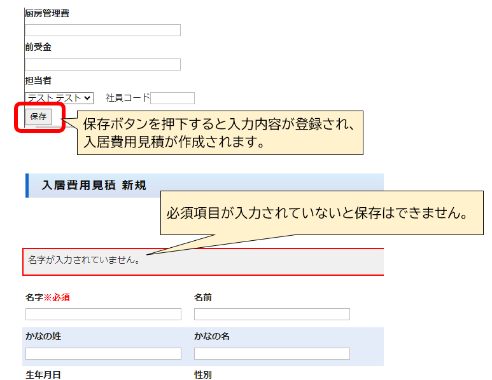Click the callout explaining the 保存 button
The image size is (492, 380).
[x=220, y=132]
